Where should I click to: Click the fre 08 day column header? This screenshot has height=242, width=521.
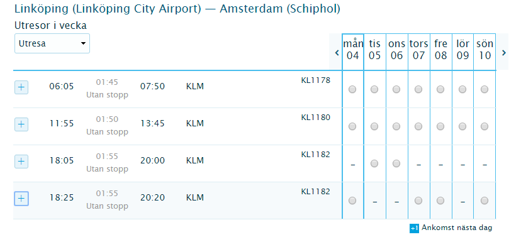click(440, 50)
